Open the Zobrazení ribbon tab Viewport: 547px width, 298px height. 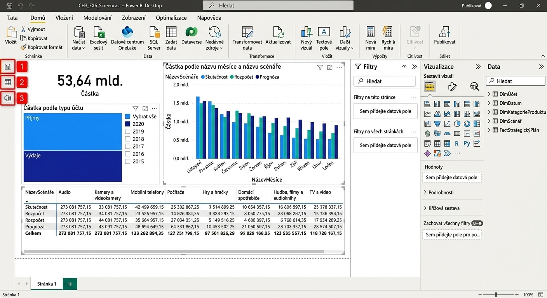coord(134,18)
